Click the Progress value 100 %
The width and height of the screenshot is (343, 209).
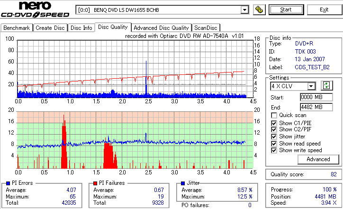(x=330, y=190)
